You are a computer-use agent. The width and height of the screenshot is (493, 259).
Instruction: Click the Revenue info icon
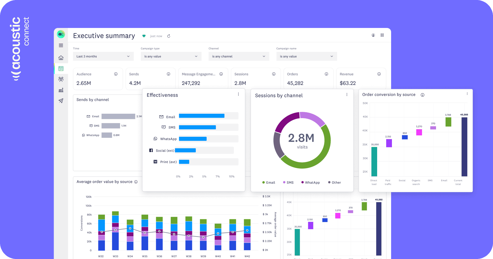379,74
